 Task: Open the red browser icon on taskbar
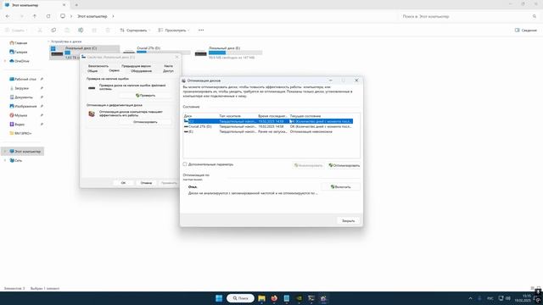(x=274, y=298)
